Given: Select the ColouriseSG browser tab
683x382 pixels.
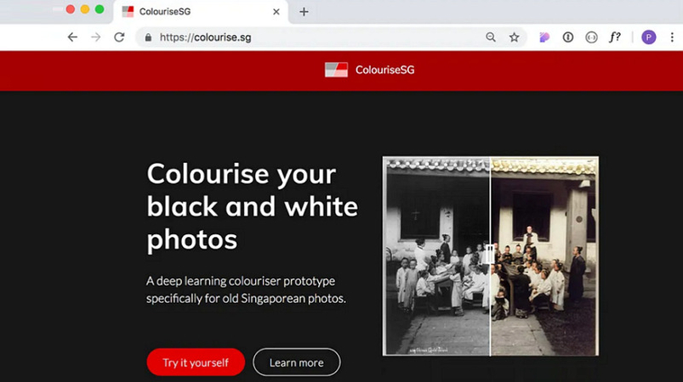Looking at the screenshot, I should coord(201,12).
